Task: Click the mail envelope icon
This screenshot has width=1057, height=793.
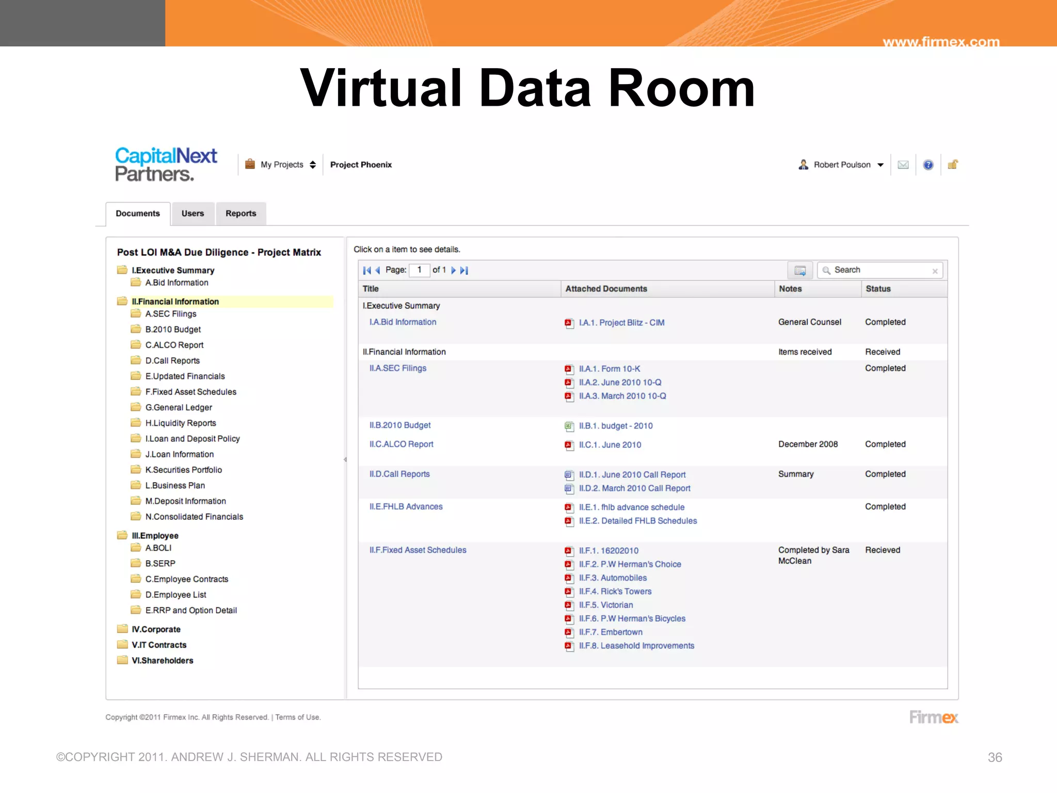Action: click(903, 165)
